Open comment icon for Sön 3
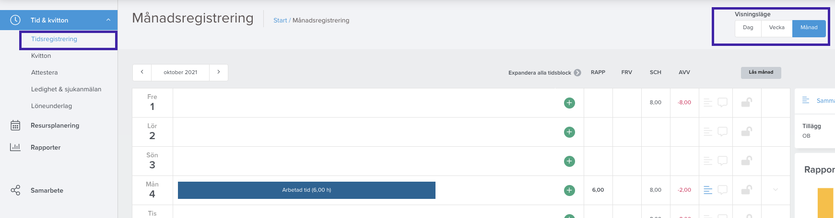 click(722, 161)
